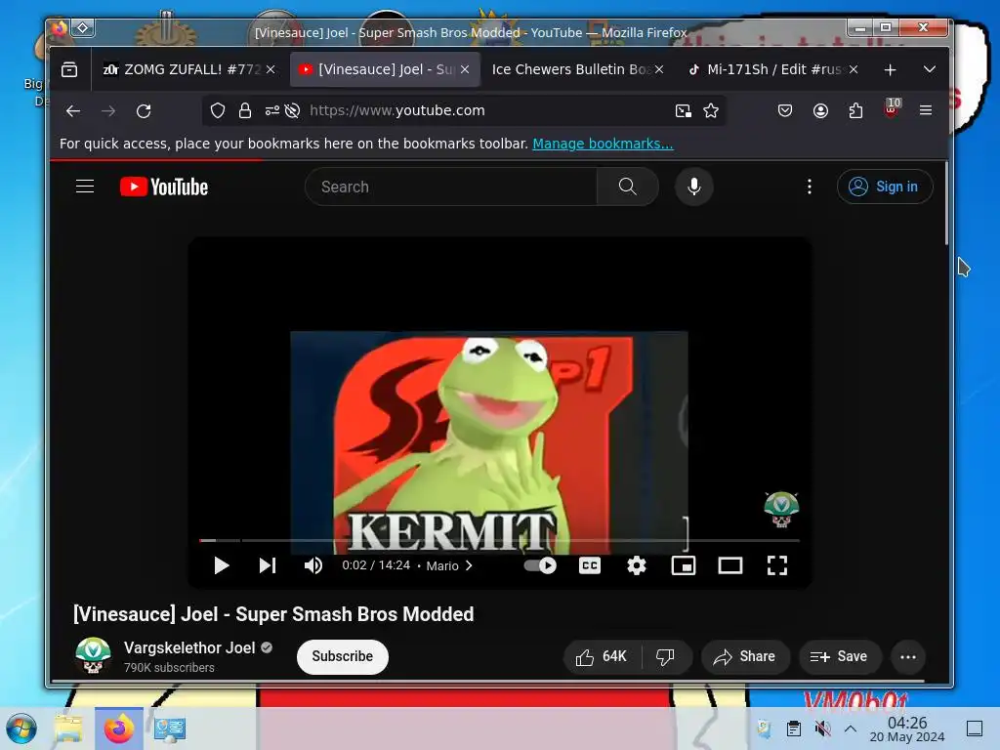1000x750 pixels.
Task: Focus the YouTube search field
Action: pos(451,187)
